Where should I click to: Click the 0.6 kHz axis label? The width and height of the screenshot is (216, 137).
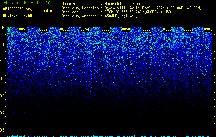point(3,130)
